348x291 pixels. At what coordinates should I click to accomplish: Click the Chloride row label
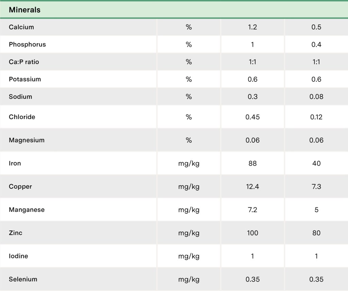22,117
